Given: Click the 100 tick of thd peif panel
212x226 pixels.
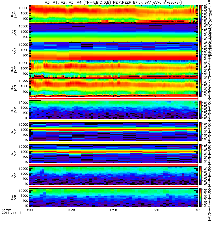Looking at the screenshot, I should (x=25, y=179).
